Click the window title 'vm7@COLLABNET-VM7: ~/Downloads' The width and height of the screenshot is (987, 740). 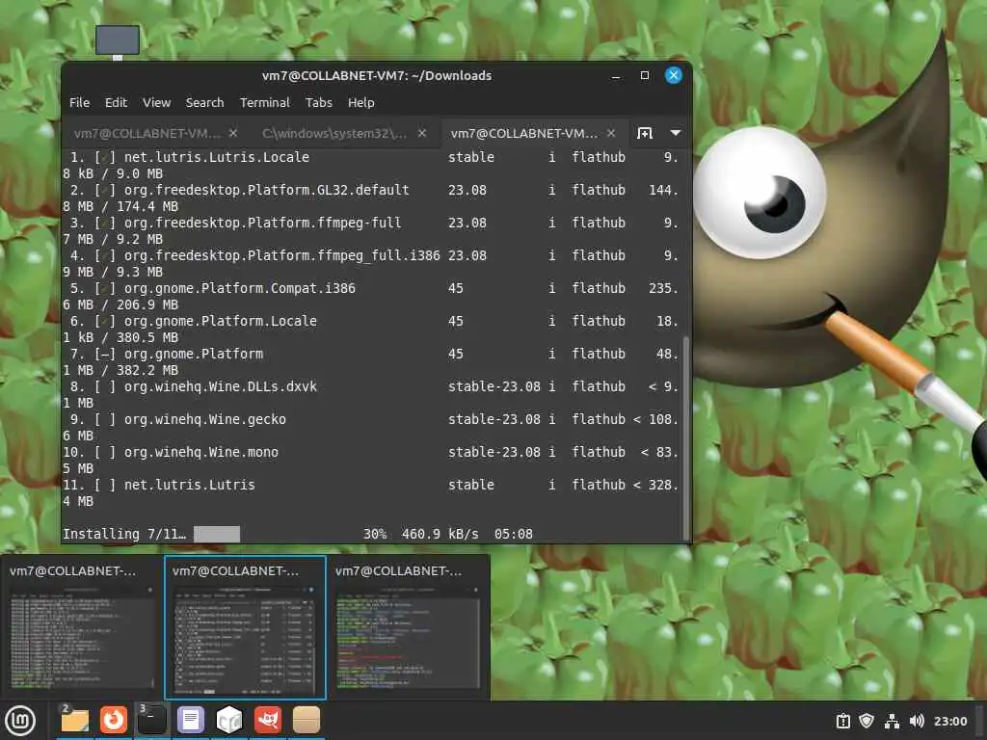click(x=377, y=75)
